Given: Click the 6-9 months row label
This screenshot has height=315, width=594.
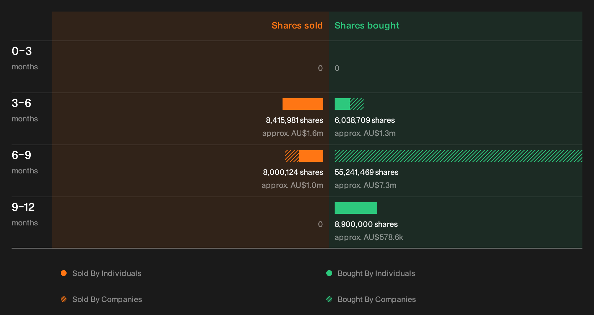Looking at the screenshot, I should 25,162.
